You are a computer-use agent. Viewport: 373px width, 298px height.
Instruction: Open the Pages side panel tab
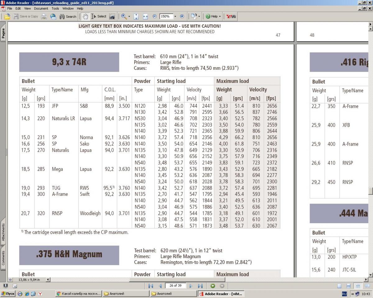pyautogui.click(x=3, y=33)
